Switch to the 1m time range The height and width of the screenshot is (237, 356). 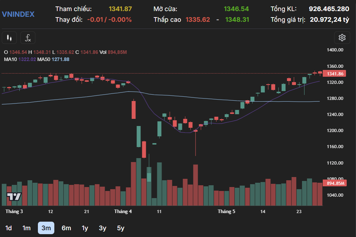[x=26, y=228]
